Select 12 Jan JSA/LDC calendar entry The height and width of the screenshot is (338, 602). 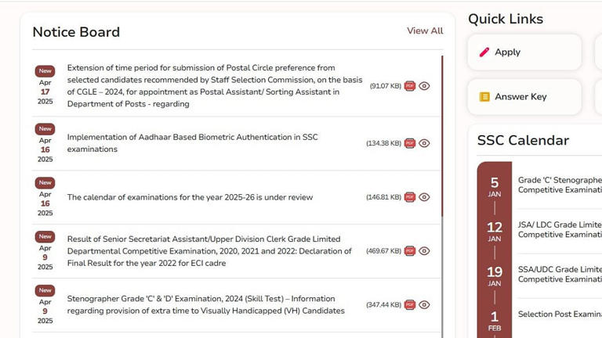(x=559, y=230)
